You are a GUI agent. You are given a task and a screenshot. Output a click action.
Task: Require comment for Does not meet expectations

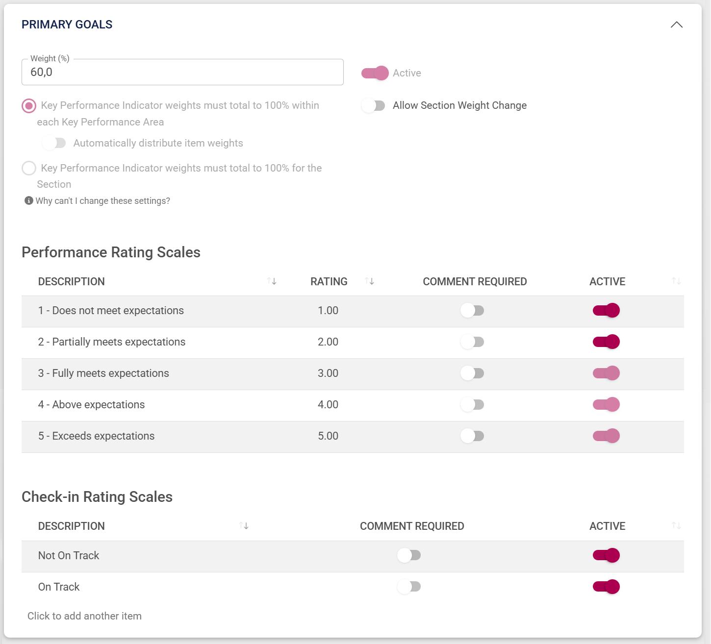tap(472, 310)
